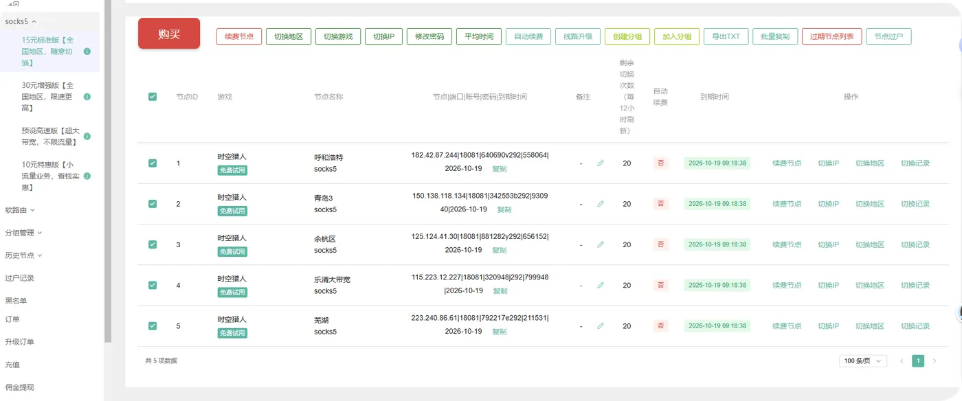Click the 免费试用 tag in 青岛3 row
The height and width of the screenshot is (401, 962).
coord(232,211)
